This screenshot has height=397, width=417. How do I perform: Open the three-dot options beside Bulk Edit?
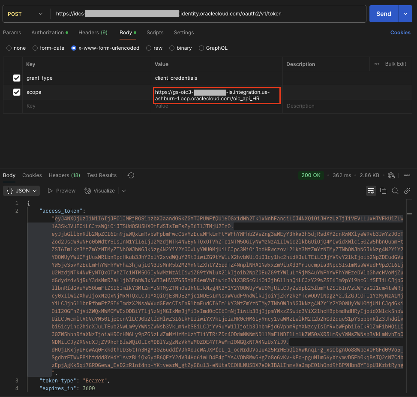377,64
